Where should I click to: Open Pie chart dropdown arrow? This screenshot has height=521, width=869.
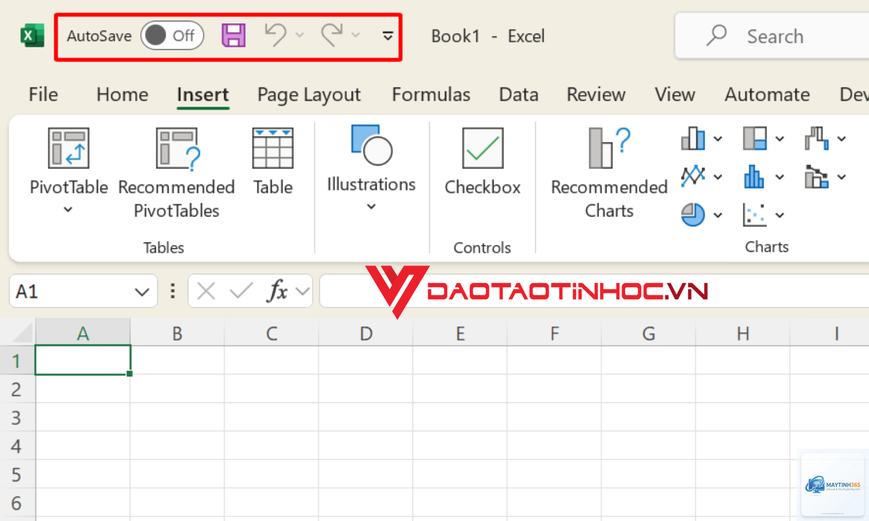click(x=718, y=215)
